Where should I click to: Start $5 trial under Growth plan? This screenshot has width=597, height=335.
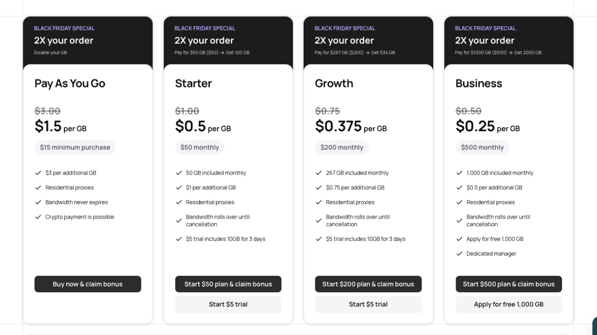368,304
